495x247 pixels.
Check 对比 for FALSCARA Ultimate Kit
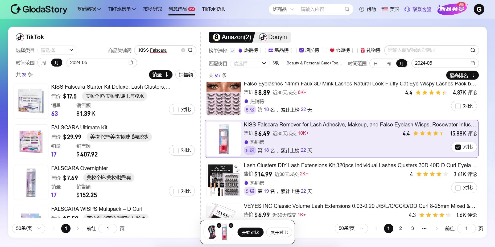point(176,150)
